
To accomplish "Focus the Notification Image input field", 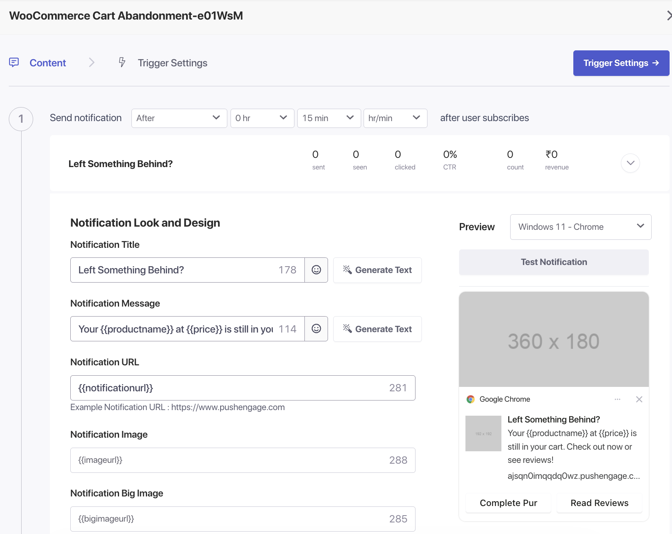I will coord(243,460).
